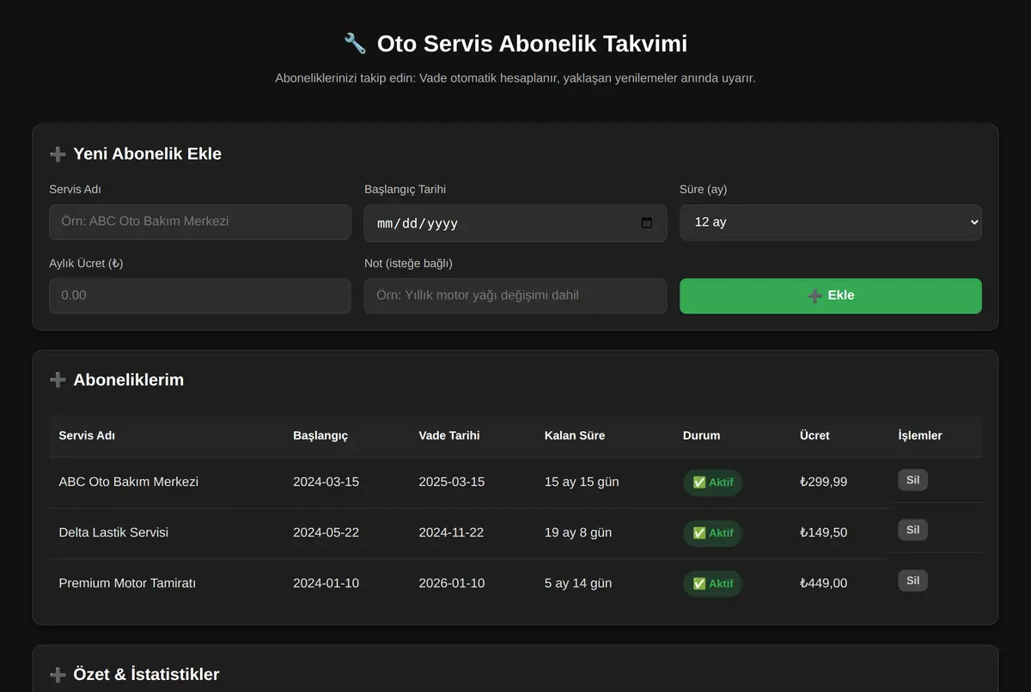
Task: Click Sil for Delta Lastik Servisi
Action: click(x=912, y=530)
